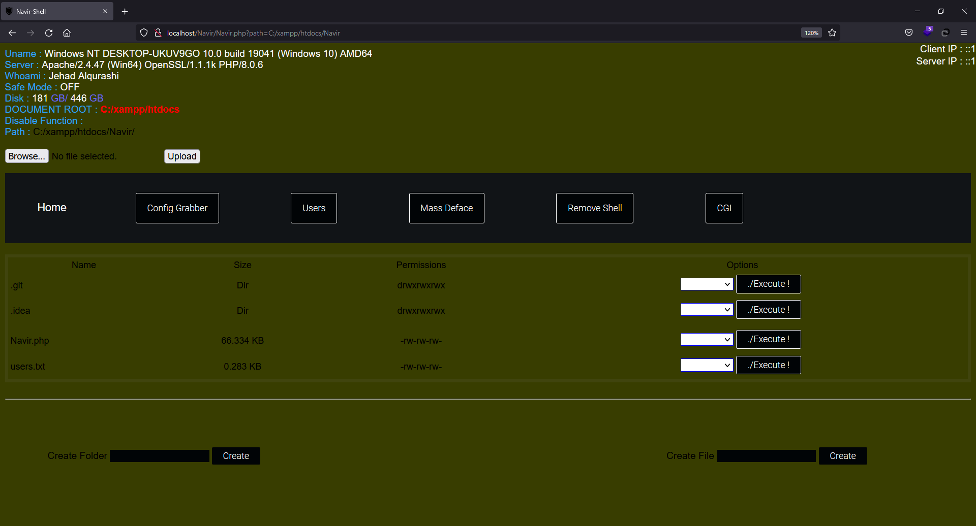Open the users.txt file
Screen dimensions: 976x526
pos(28,367)
